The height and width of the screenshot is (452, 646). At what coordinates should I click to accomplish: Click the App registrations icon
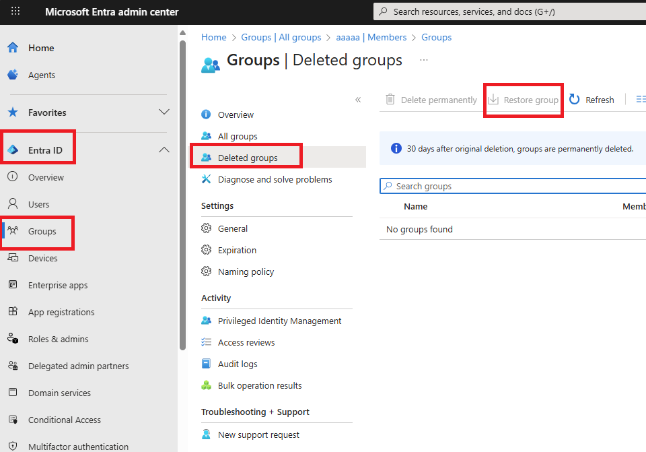[13, 311]
